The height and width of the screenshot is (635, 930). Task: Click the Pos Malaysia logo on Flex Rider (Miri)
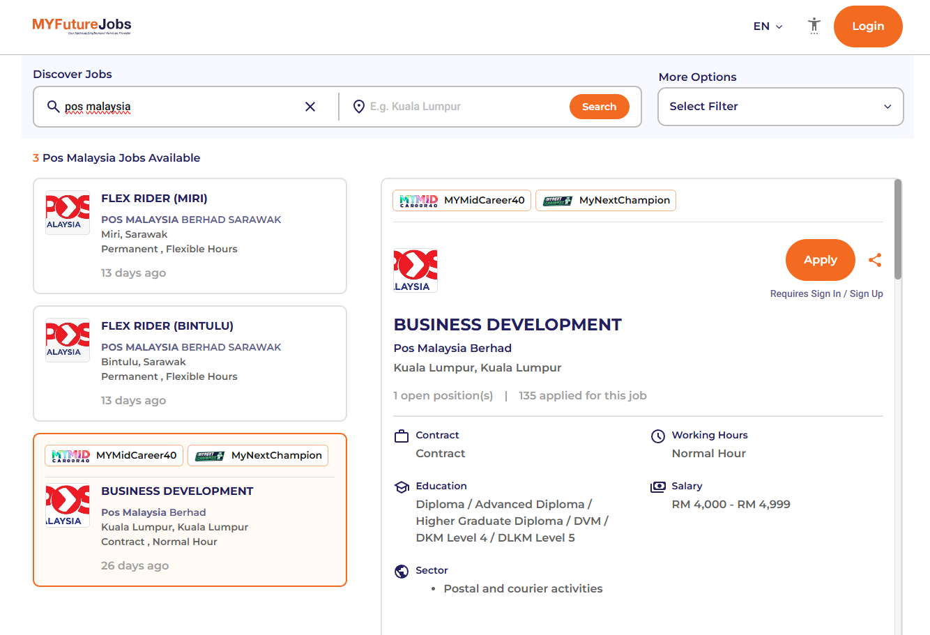(68, 213)
